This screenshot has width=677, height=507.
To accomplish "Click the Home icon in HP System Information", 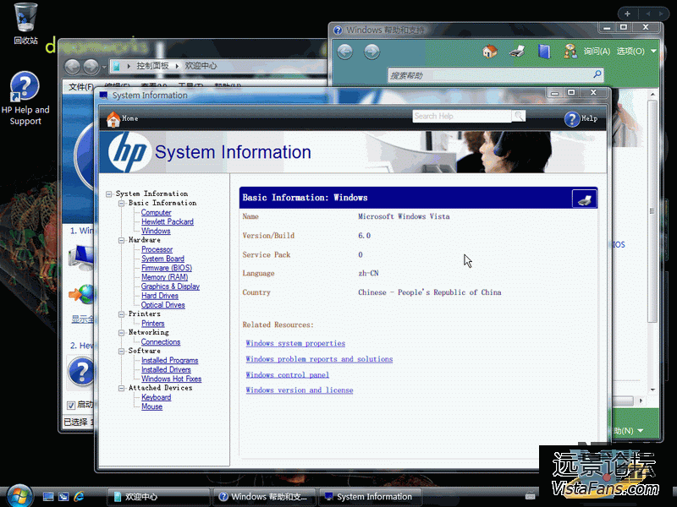I will [x=113, y=119].
